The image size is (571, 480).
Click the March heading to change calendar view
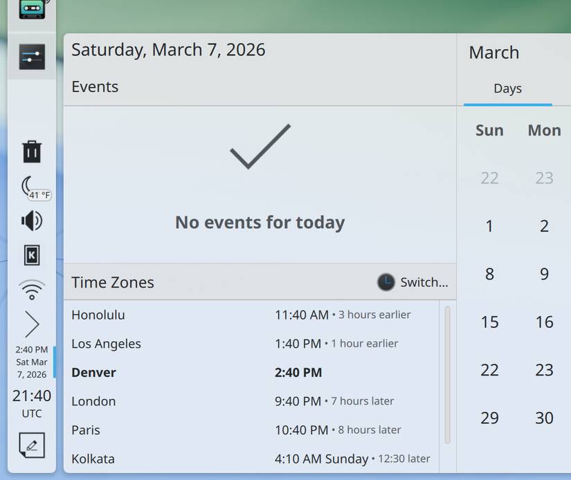495,52
